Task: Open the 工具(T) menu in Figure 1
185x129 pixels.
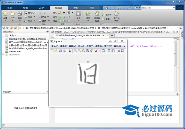Action: click(90, 46)
